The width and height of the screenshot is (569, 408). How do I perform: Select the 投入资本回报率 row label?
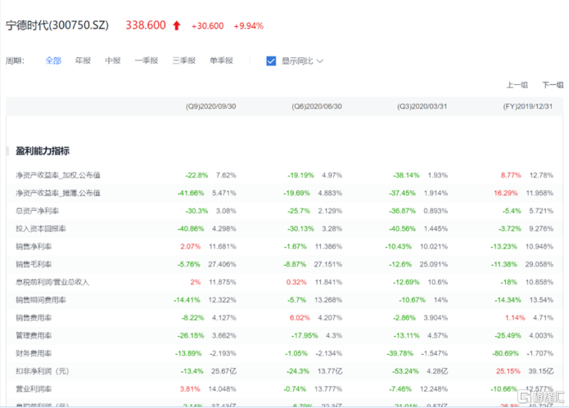tap(38, 228)
